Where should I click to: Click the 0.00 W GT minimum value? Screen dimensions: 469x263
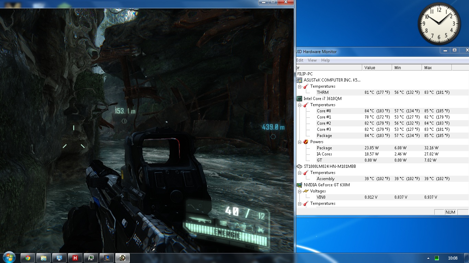[400, 160]
